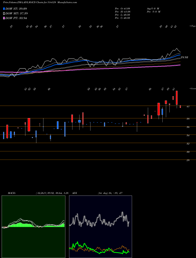Click the 30 price axis label
The width and height of the screenshot is (196, 258).
pyautogui.click(x=188, y=152)
